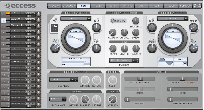Image resolution: width=204 pixels, height=110 pixels.
Task: Switch to the Easy tab
Action: tap(54, 6)
